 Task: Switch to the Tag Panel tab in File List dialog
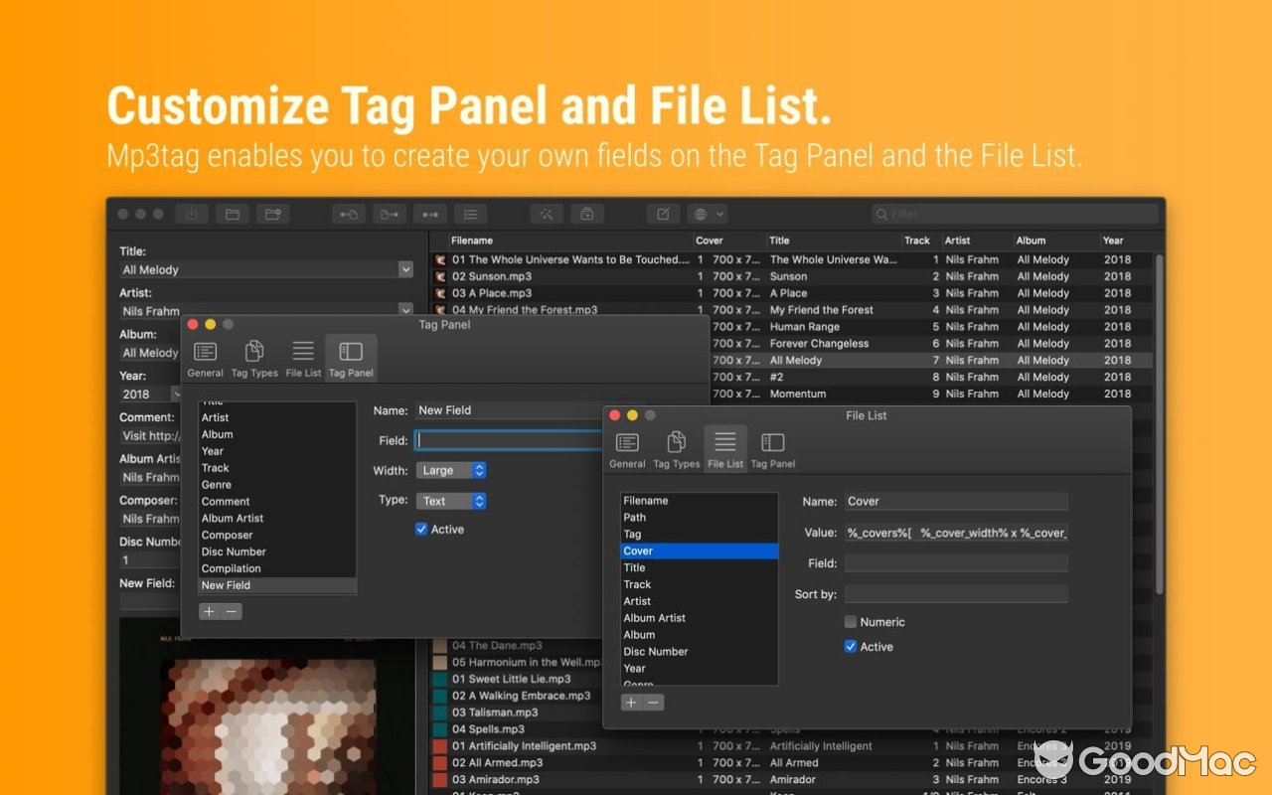click(773, 447)
